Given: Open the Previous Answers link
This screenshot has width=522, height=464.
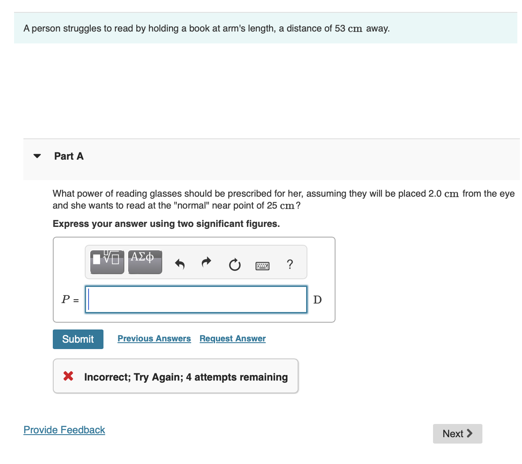Looking at the screenshot, I should point(154,338).
